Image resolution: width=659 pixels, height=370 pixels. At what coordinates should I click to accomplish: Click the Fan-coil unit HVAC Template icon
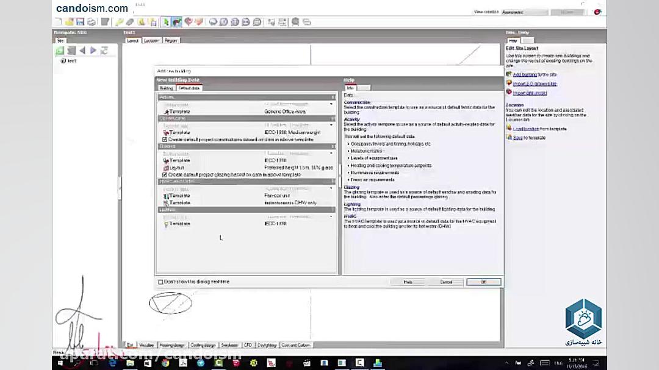point(166,196)
